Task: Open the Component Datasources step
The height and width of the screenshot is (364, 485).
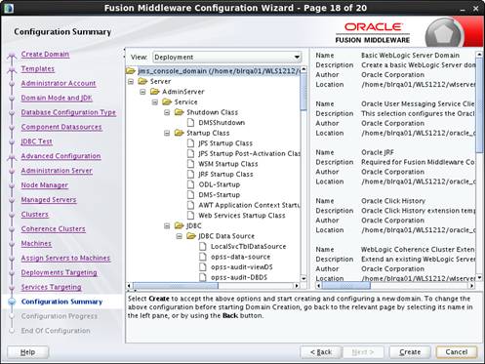Action: [61, 127]
